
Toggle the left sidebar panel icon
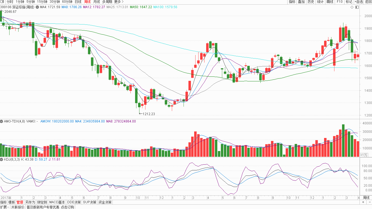tap(3, 2)
